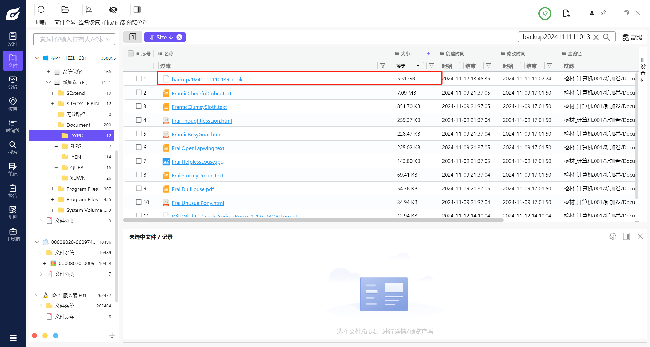
Task: Open the holder/evidence selection dropdown
Action: (74, 39)
